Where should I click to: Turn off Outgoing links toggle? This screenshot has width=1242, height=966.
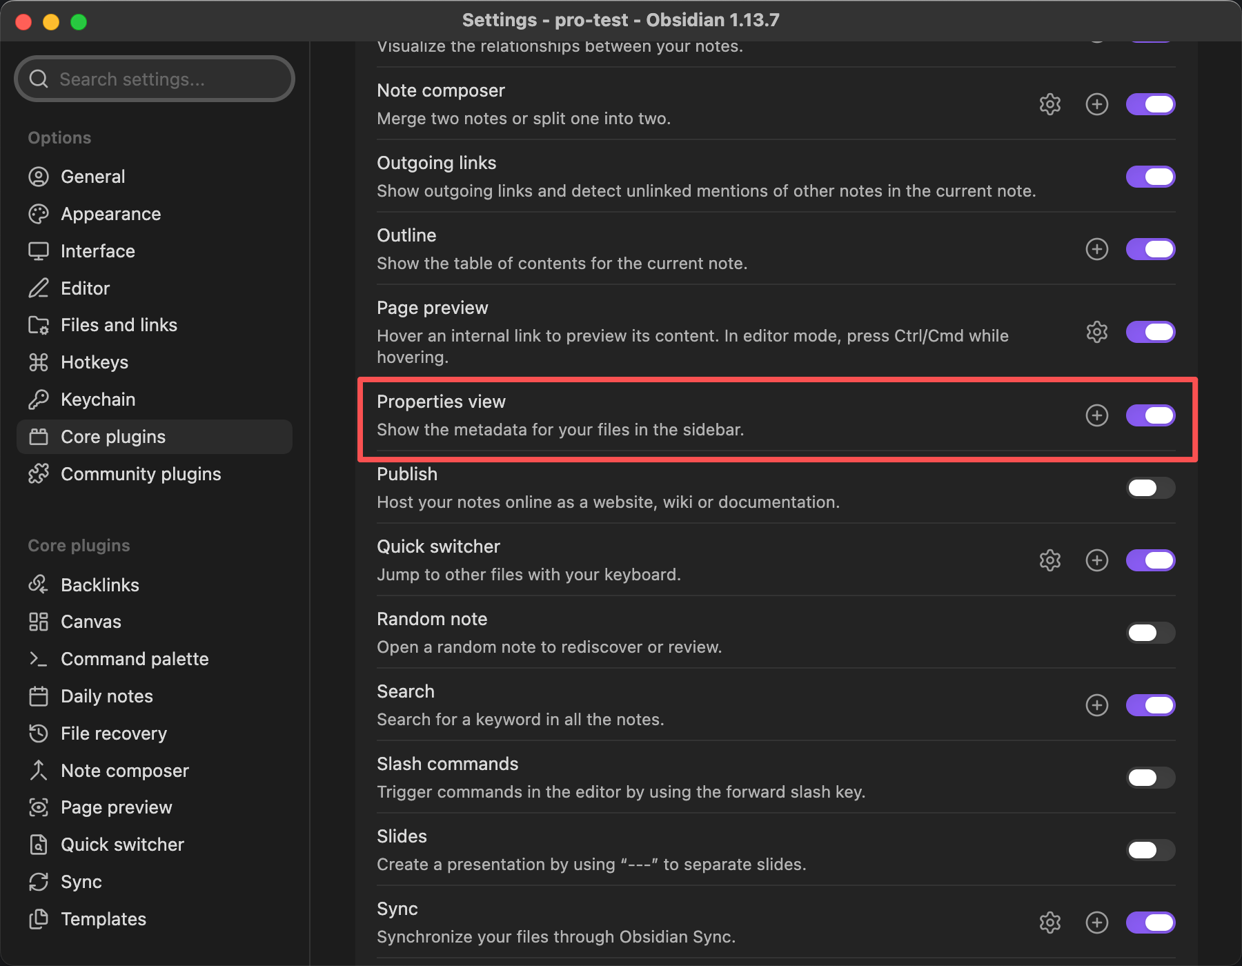pos(1150,177)
